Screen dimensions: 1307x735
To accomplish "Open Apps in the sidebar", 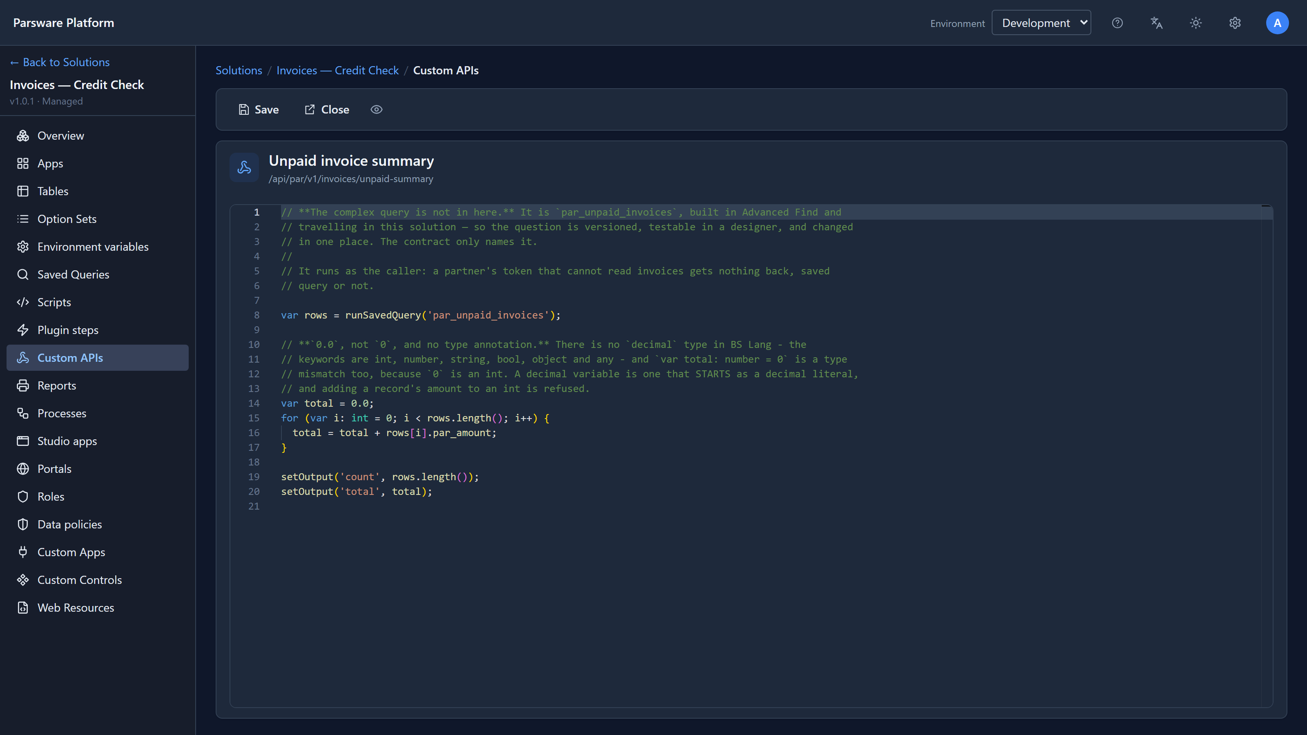I will (x=98, y=163).
